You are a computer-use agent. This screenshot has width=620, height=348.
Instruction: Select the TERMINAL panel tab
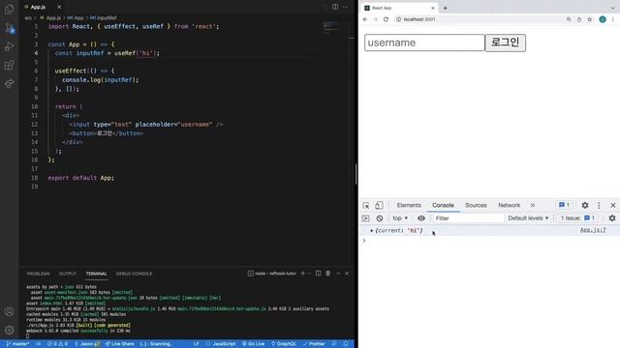pos(97,274)
